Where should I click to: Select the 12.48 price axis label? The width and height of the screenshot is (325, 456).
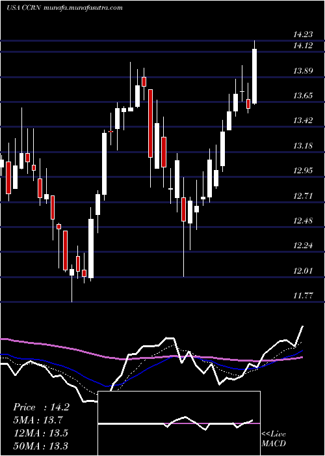click(x=303, y=221)
